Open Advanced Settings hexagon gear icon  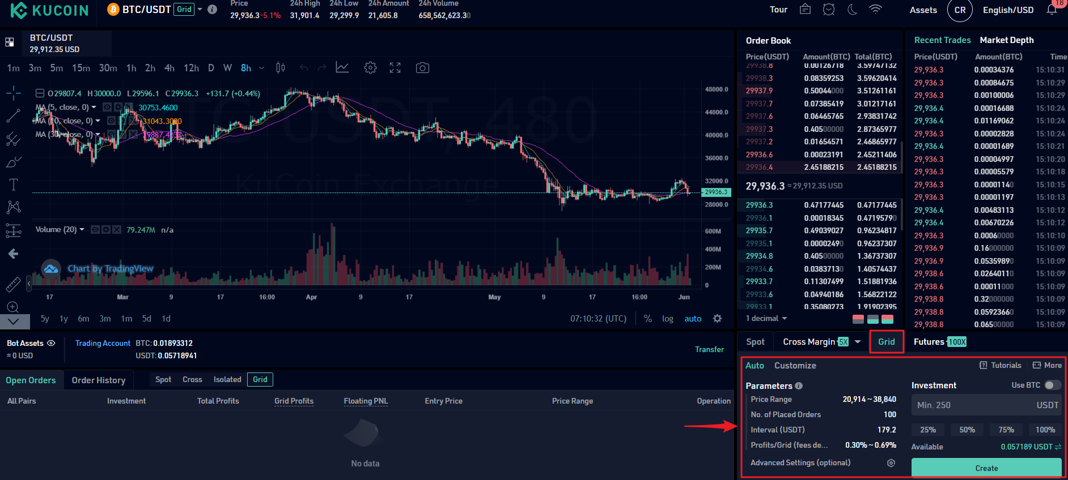[x=891, y=463]
